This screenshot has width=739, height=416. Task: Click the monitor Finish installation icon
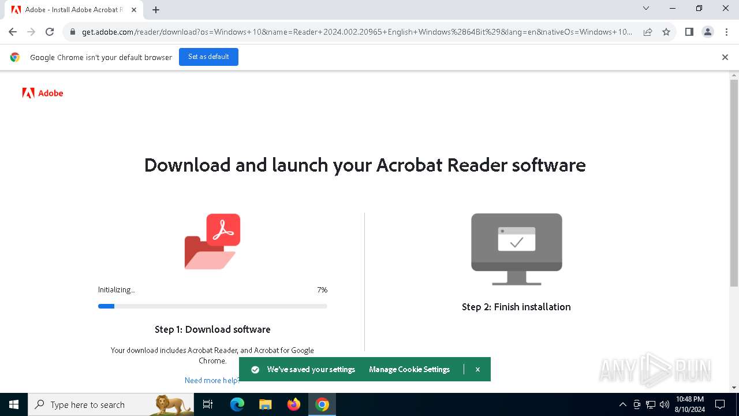[517, 249]
